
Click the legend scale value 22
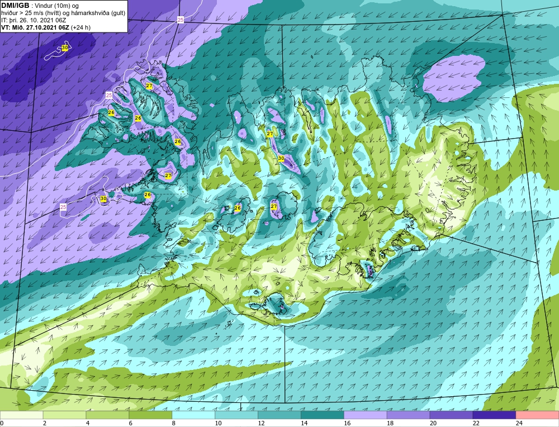pos(476,423)
